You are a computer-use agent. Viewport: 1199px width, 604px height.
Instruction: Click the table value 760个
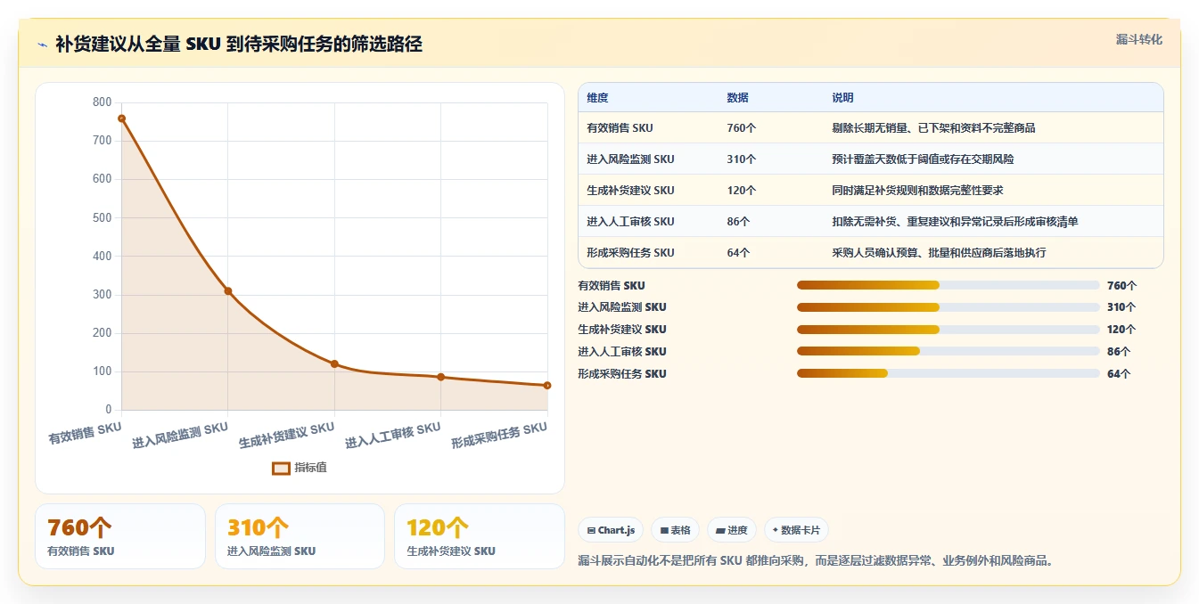(741, 128)
